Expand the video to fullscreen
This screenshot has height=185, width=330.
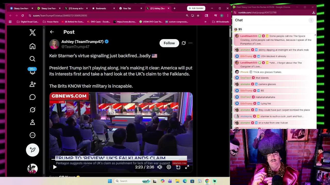tap(187, 167)
